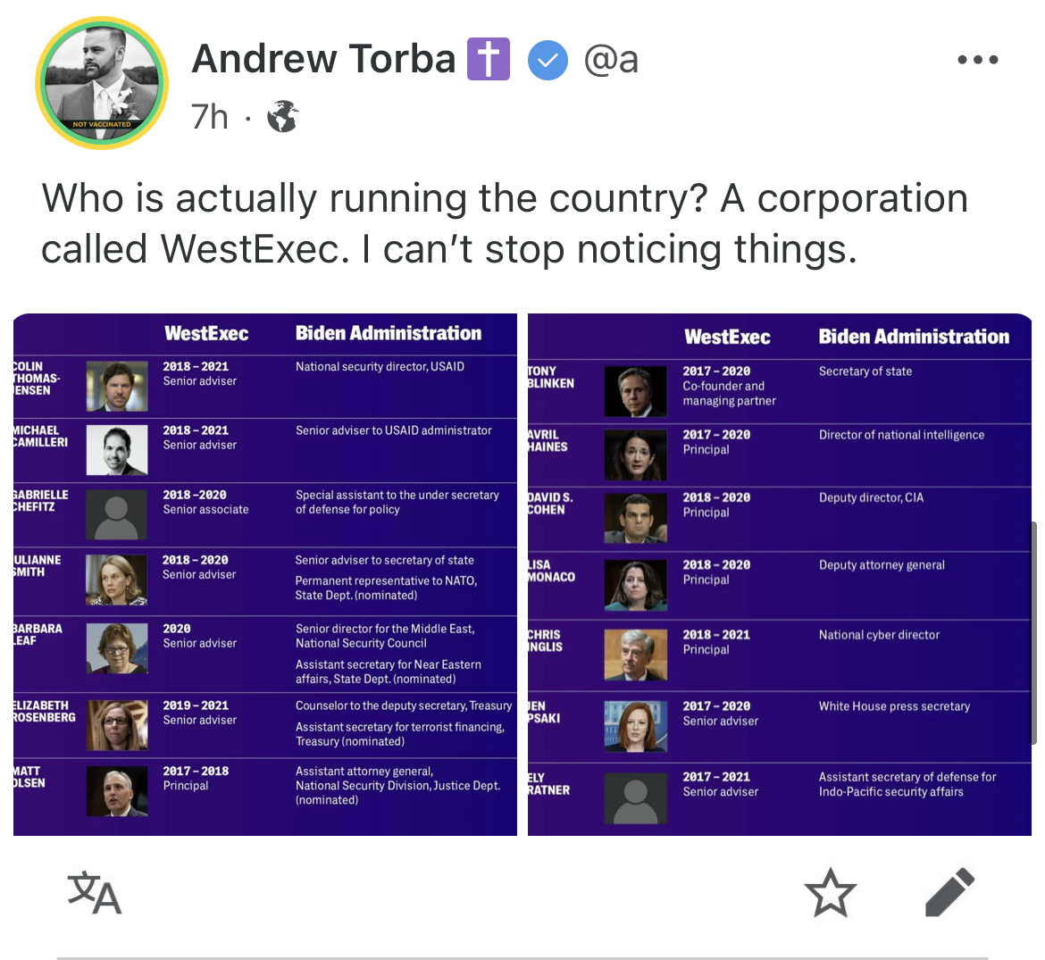The image size is (1045, 960).
Task: Tap the globe visibility icon
Action: click(282, 117)
